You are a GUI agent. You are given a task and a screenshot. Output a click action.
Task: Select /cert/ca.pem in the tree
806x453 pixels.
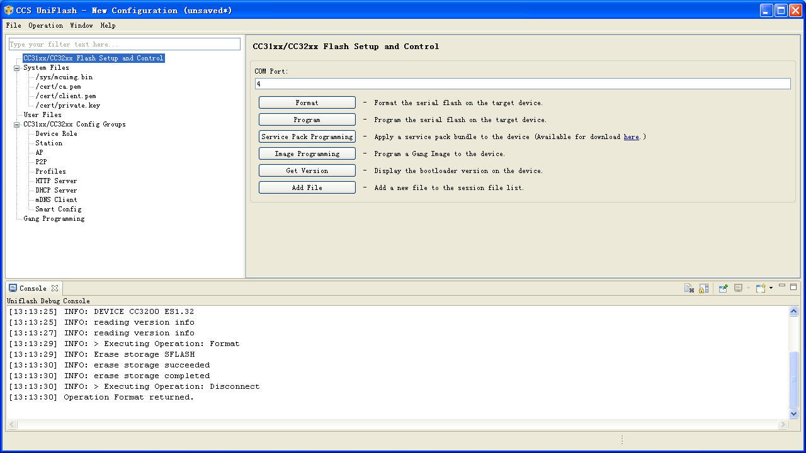tap(58, 87)
